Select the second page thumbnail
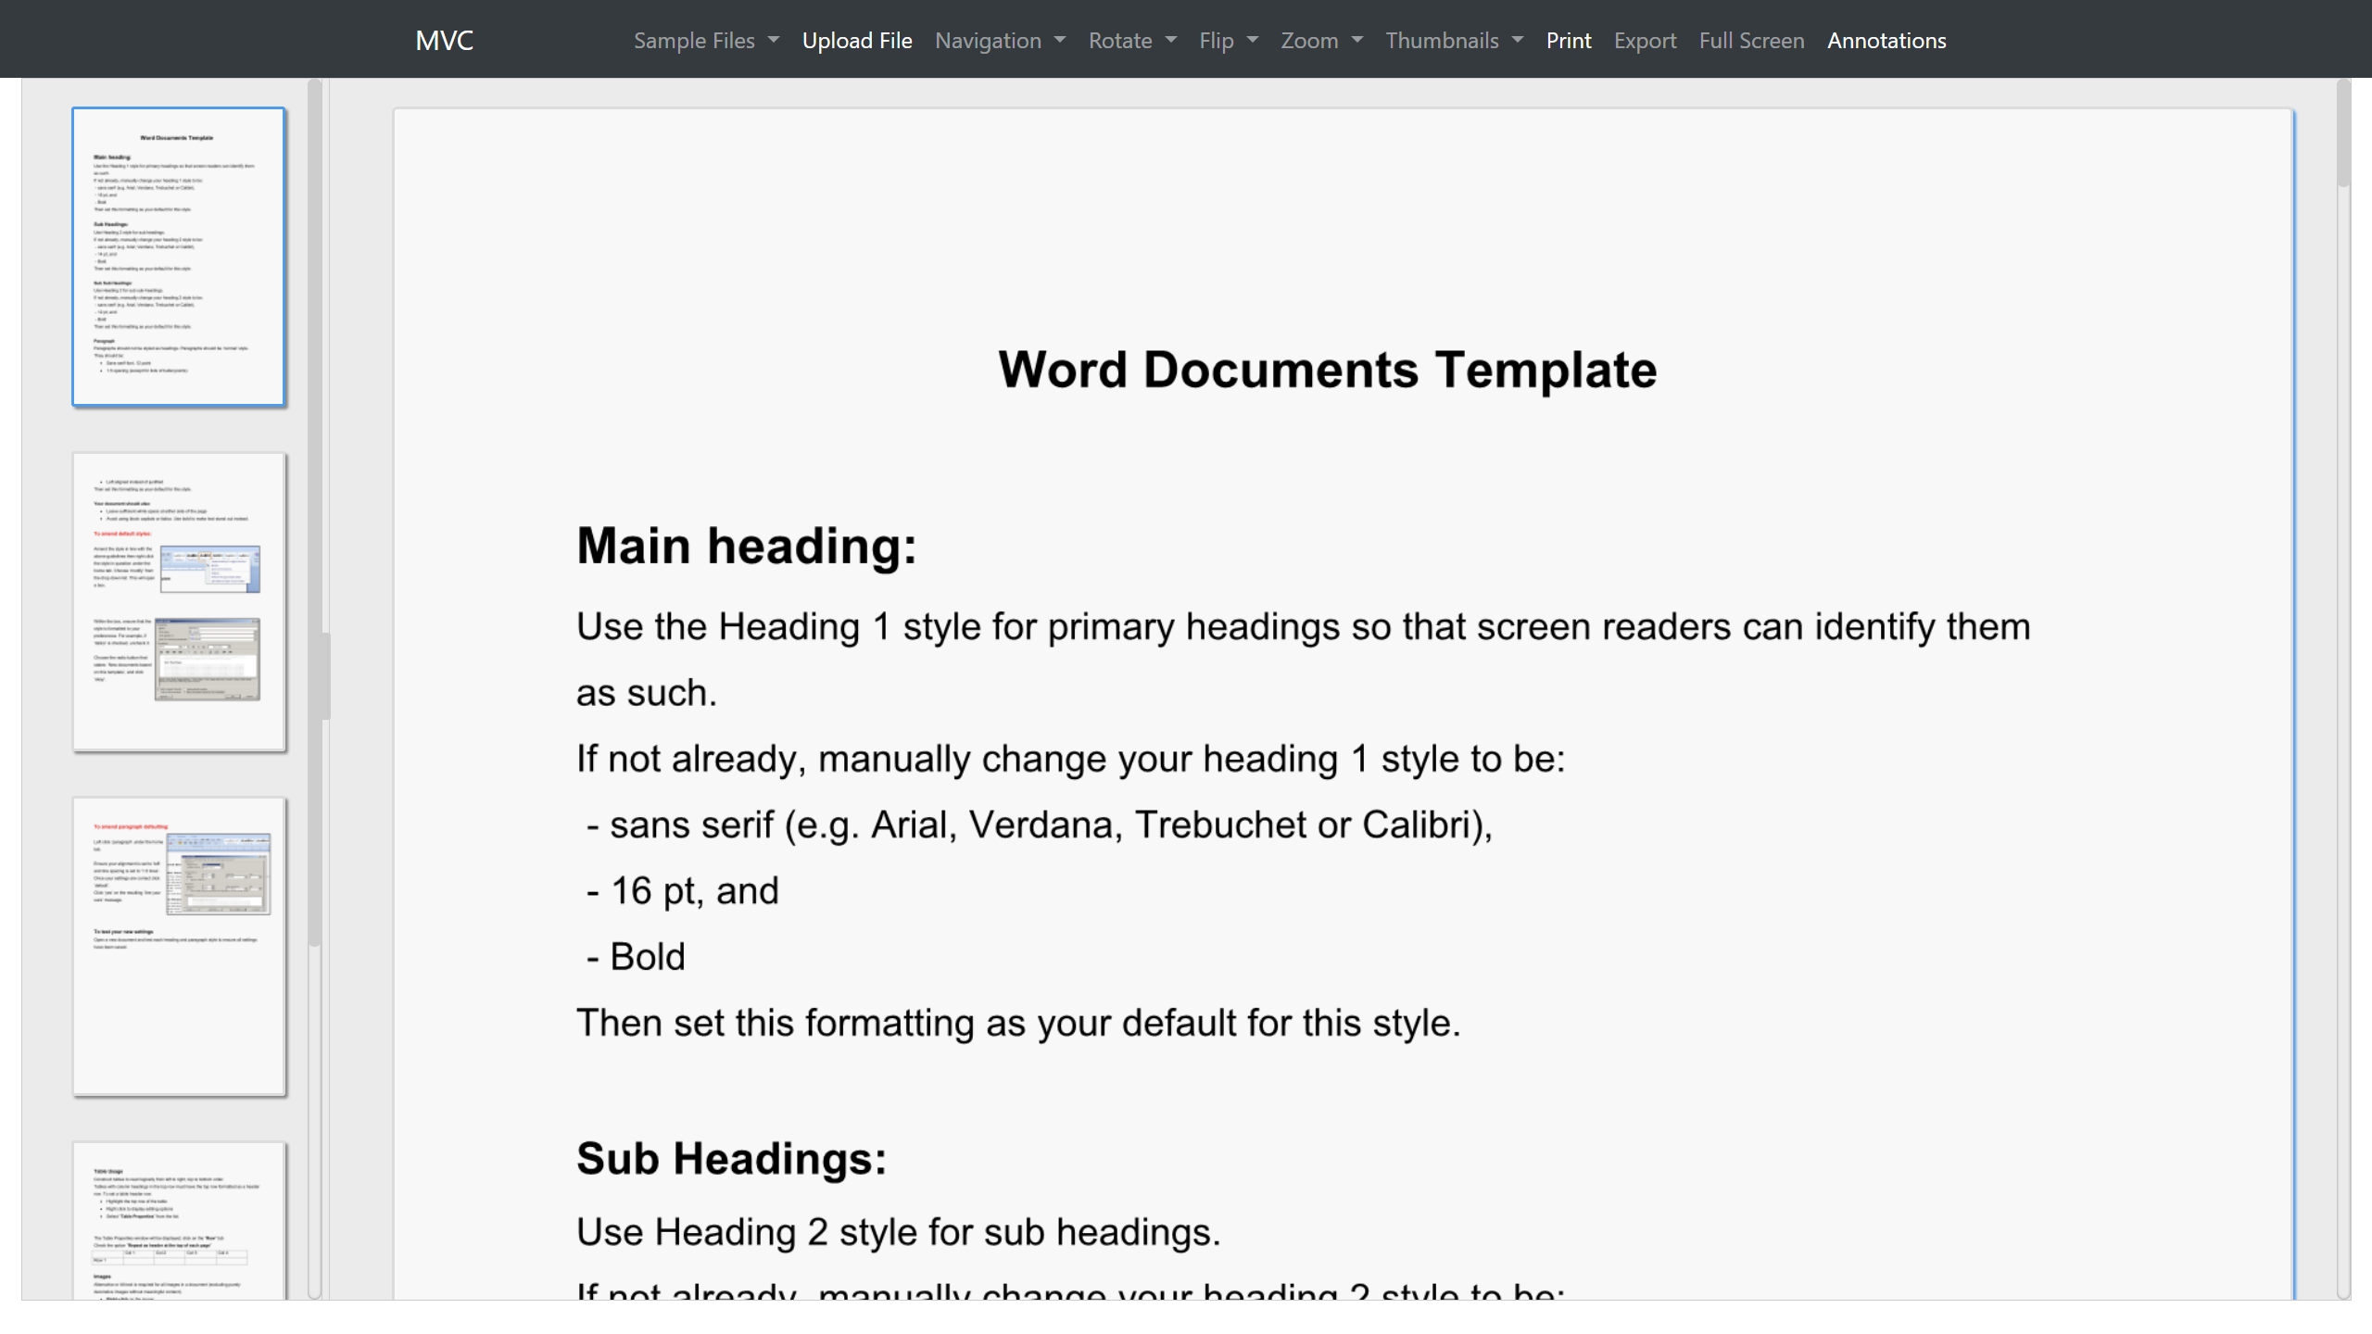 [179, 602]
